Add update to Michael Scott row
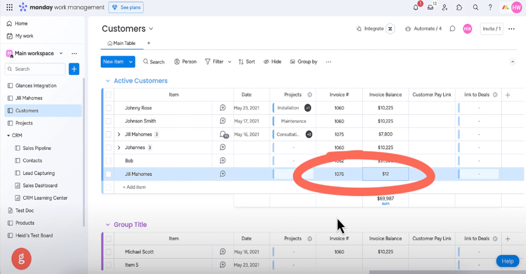 223,252
